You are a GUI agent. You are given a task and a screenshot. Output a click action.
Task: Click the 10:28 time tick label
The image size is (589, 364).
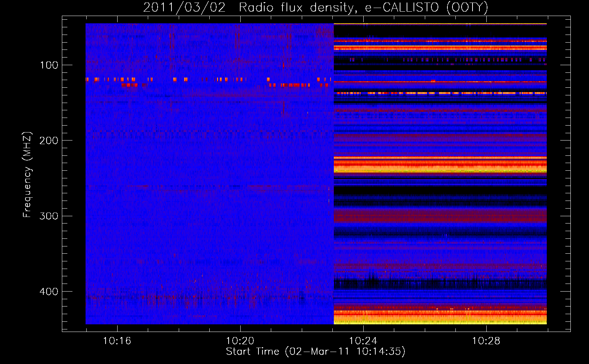[486, 341]
